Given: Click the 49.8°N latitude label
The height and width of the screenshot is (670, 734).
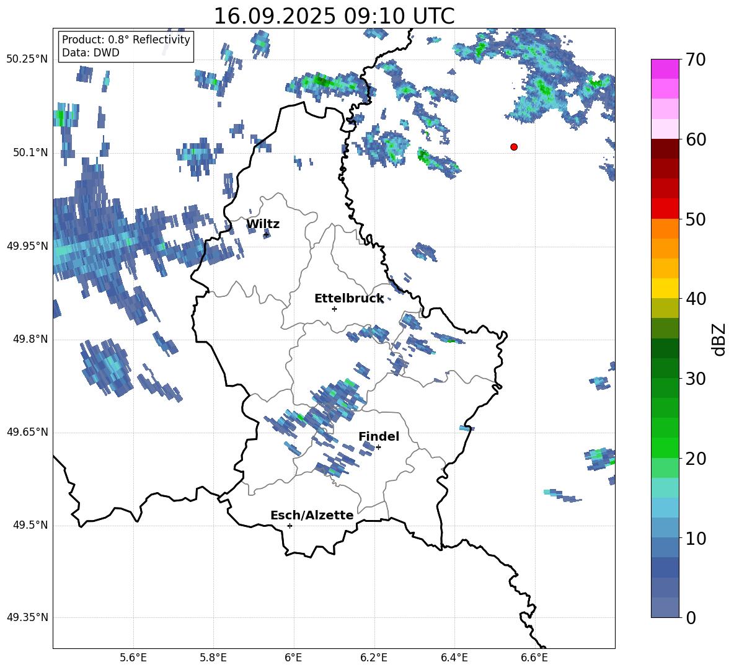Looking at the screenshot, I should coord(30,339).
